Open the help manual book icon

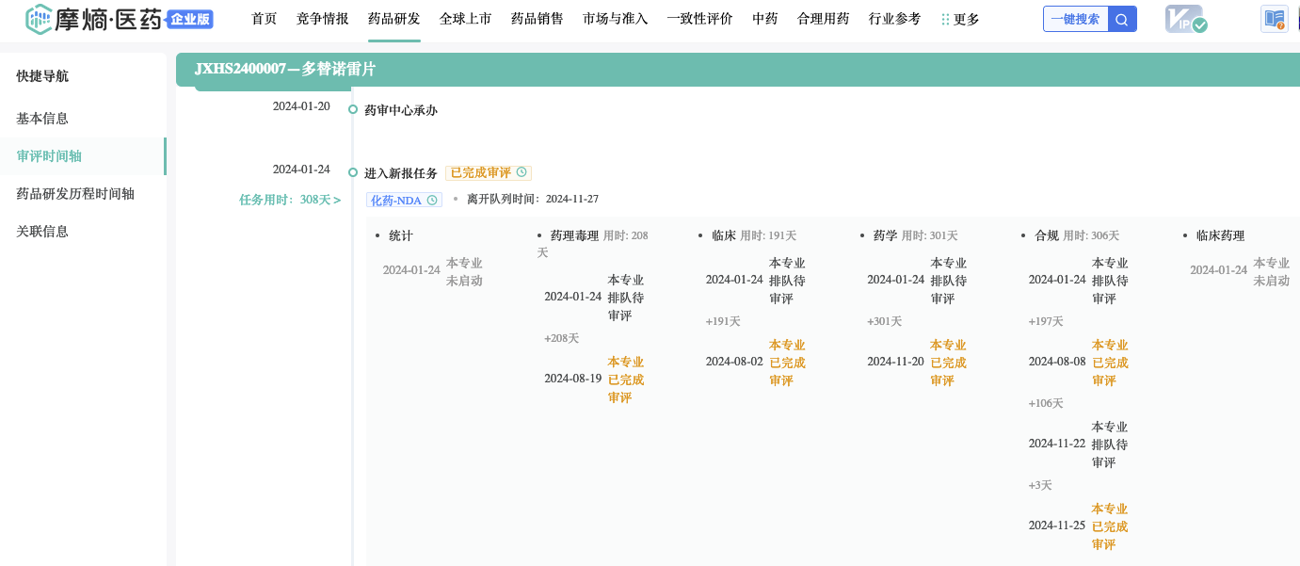[x=1275, y=19]
